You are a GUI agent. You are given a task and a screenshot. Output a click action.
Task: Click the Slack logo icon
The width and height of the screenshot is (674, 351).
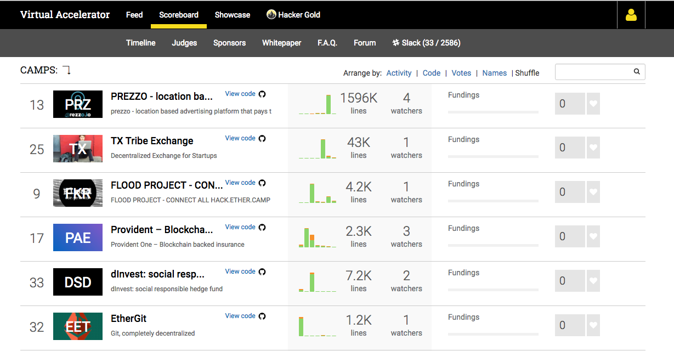click(x=396, y=43)
